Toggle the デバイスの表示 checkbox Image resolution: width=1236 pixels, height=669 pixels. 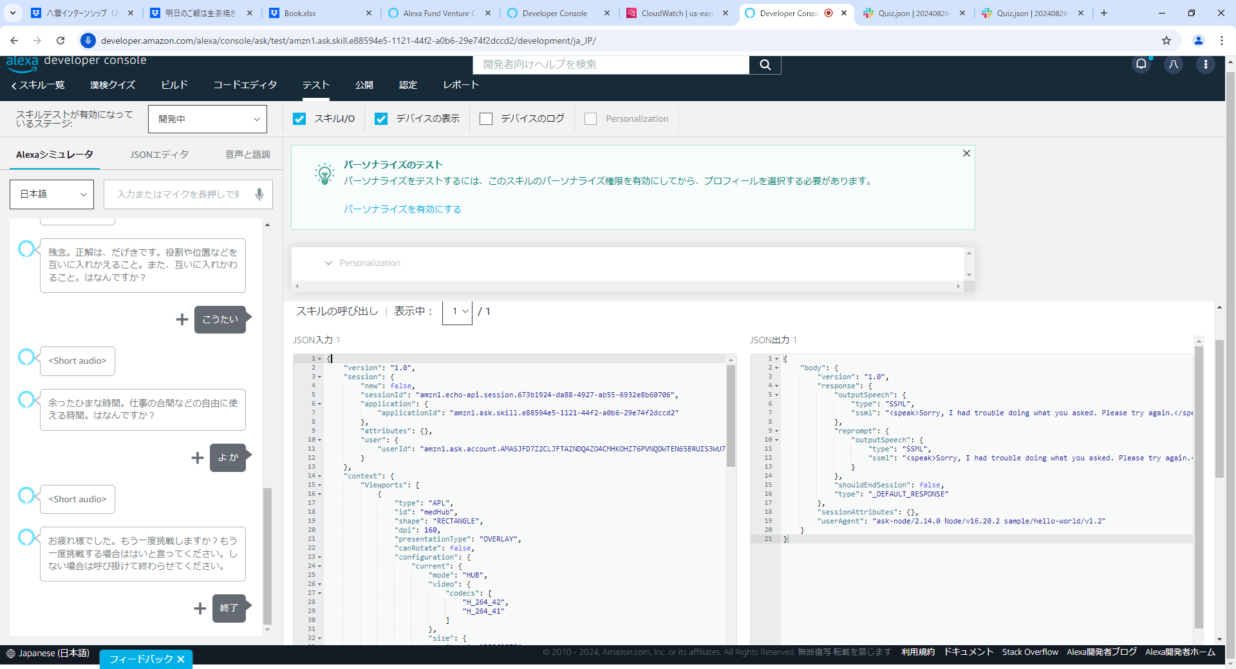coord(381,118)
